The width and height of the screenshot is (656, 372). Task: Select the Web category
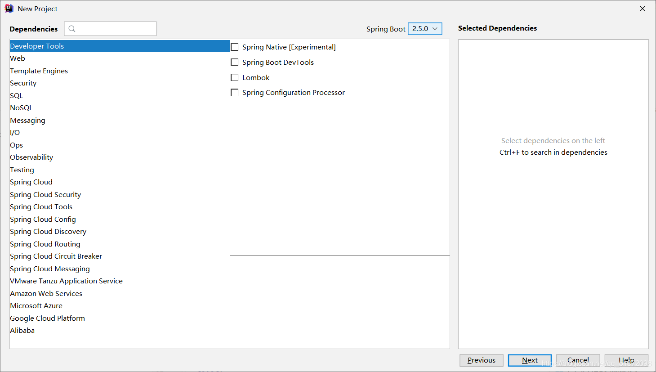click(x=18, y=58)
